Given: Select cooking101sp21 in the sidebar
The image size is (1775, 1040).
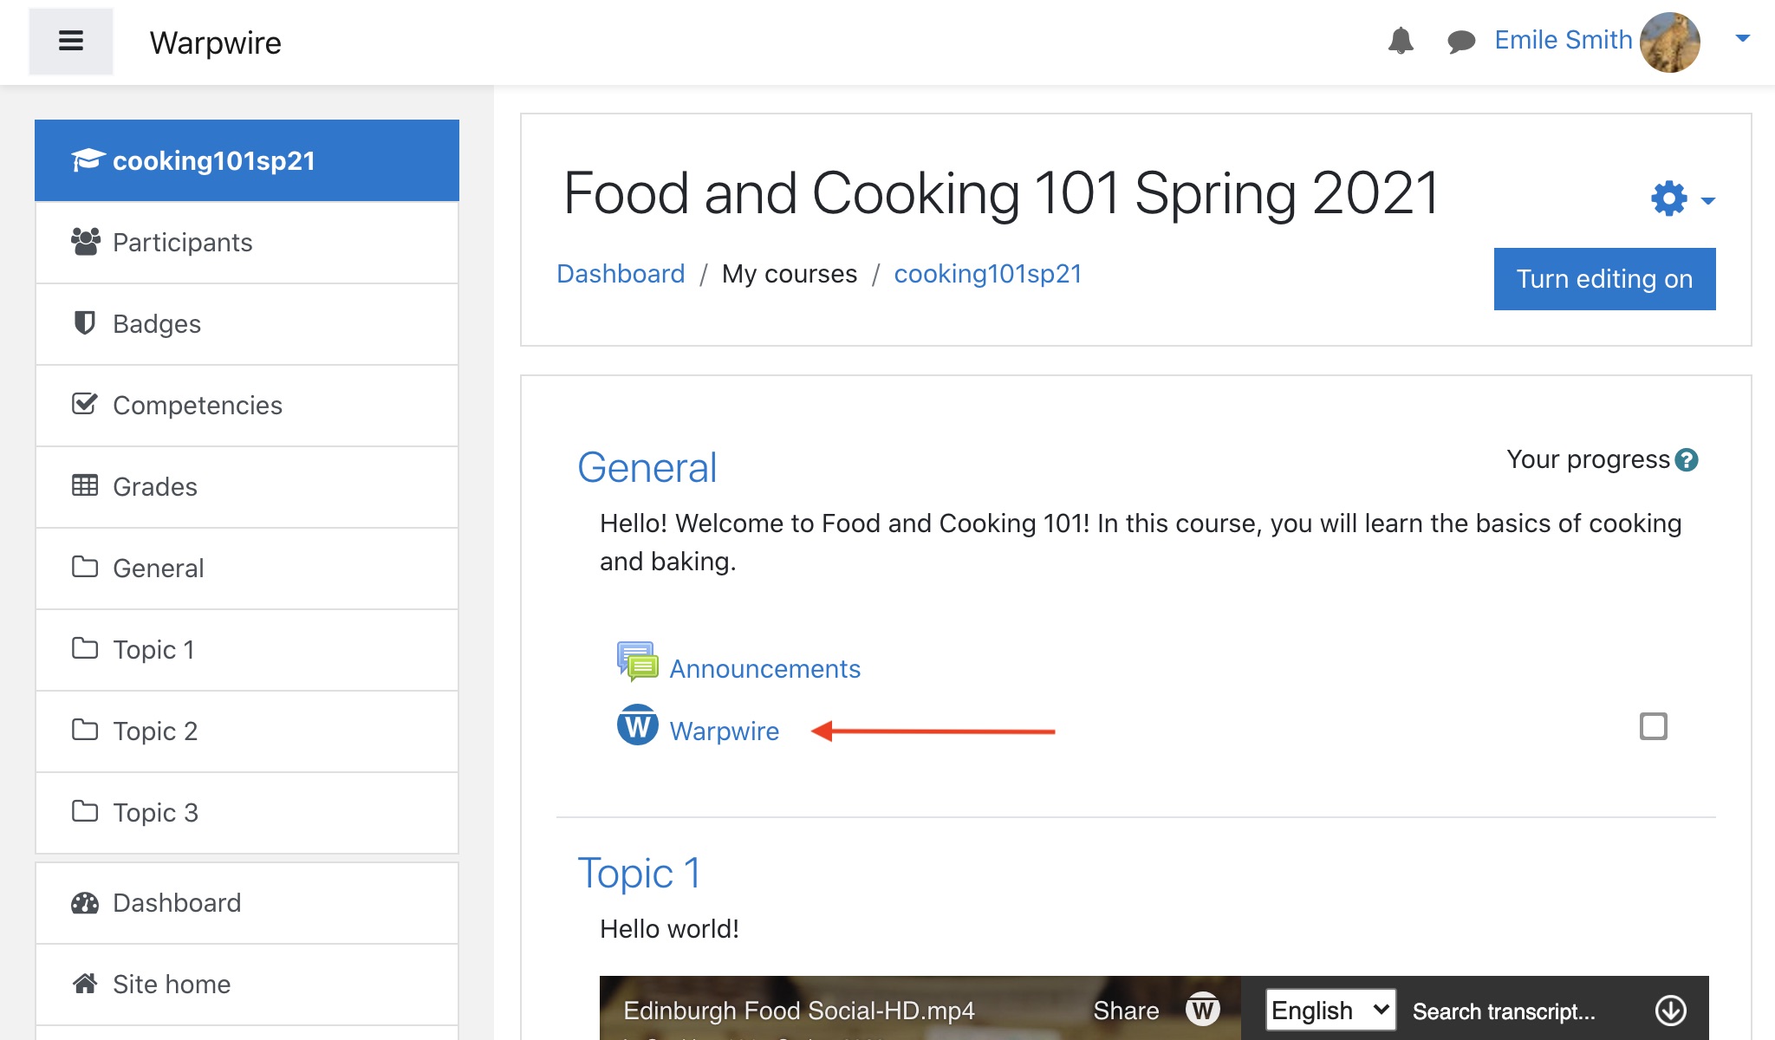Looking at the screenshot, I should 247,160.
